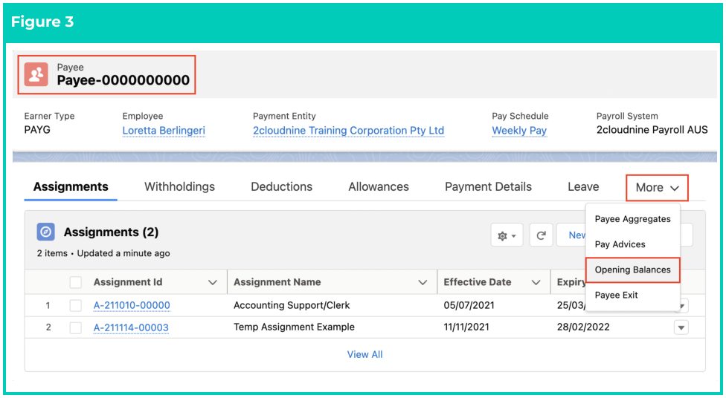Select Opening Balances menu item

tap(632, 270)
